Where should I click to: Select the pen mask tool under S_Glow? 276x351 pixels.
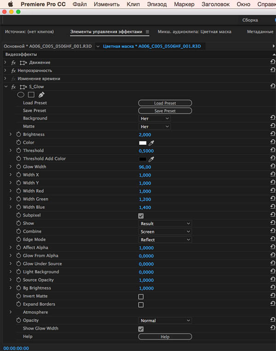point(41,95)
